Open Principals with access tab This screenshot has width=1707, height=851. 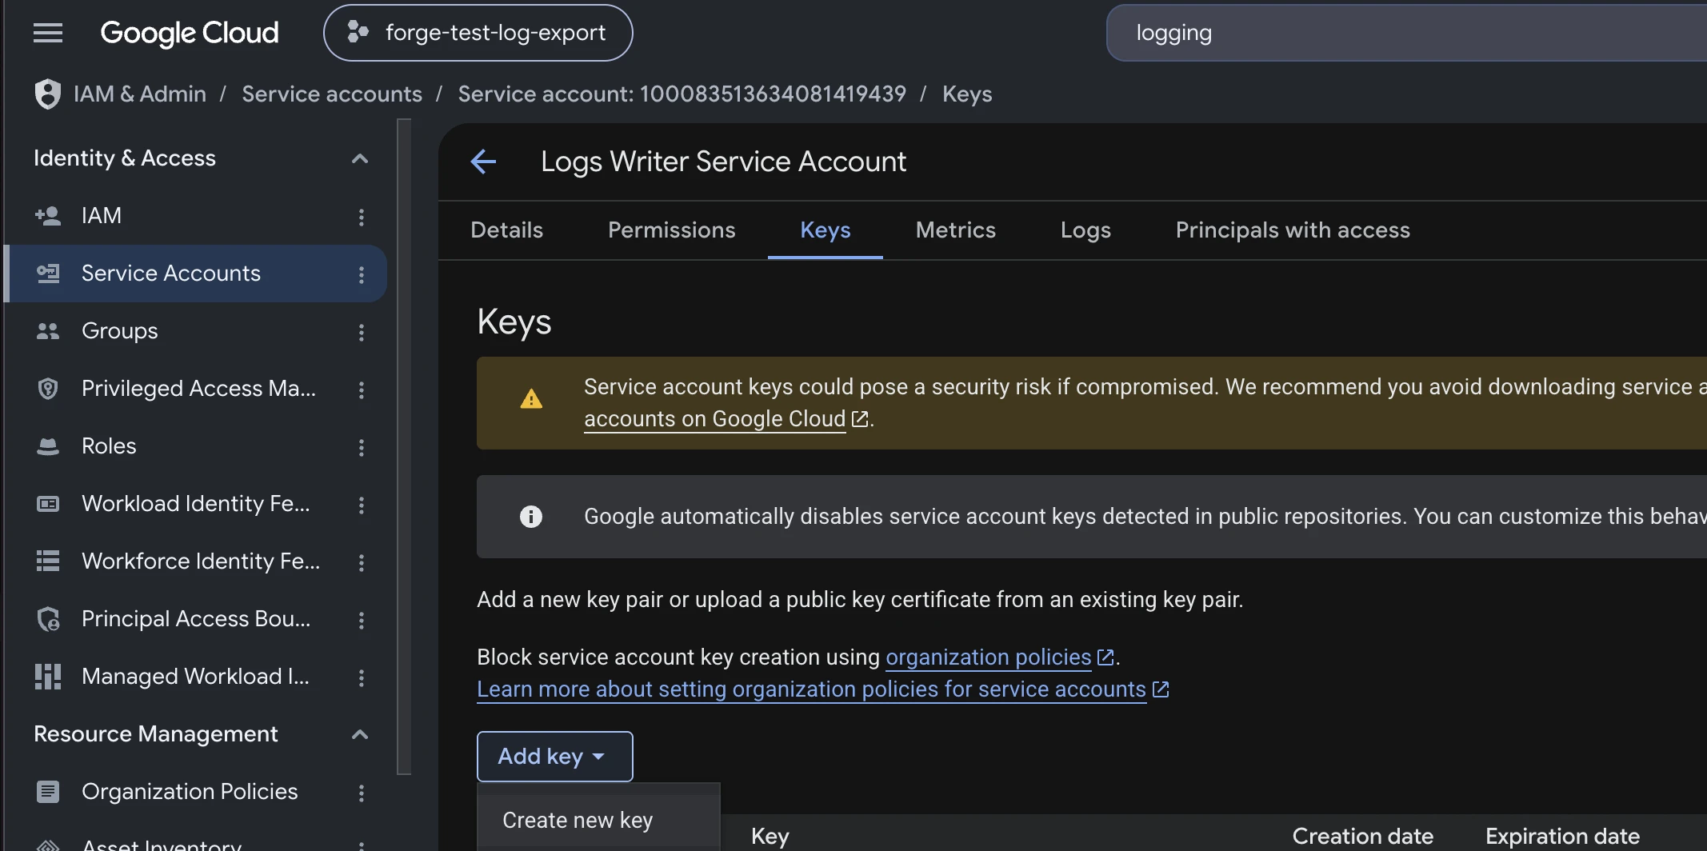click(x=1293, y=230)
